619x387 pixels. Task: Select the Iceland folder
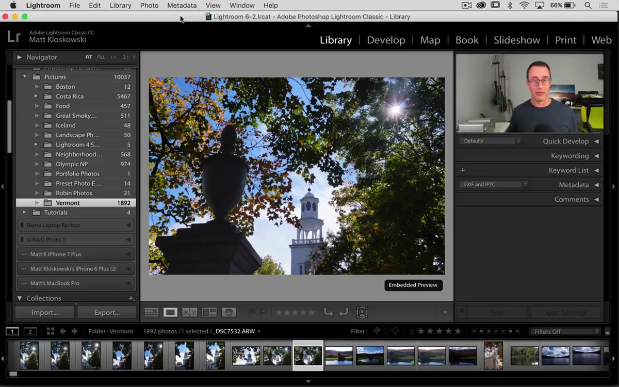pyautogui.click(x=76, y=125)
